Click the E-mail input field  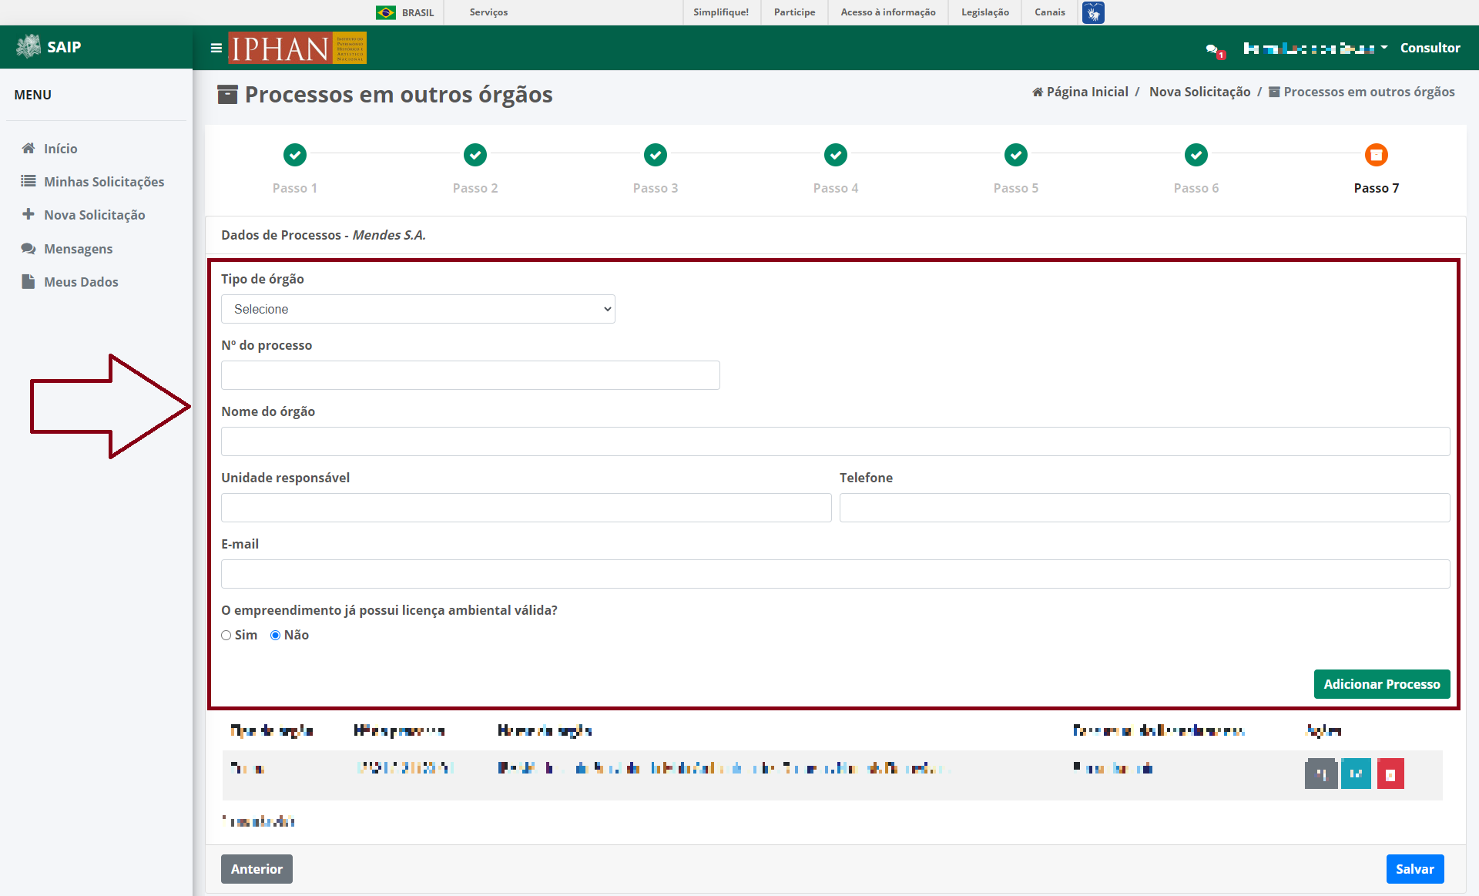click(836, 574)
